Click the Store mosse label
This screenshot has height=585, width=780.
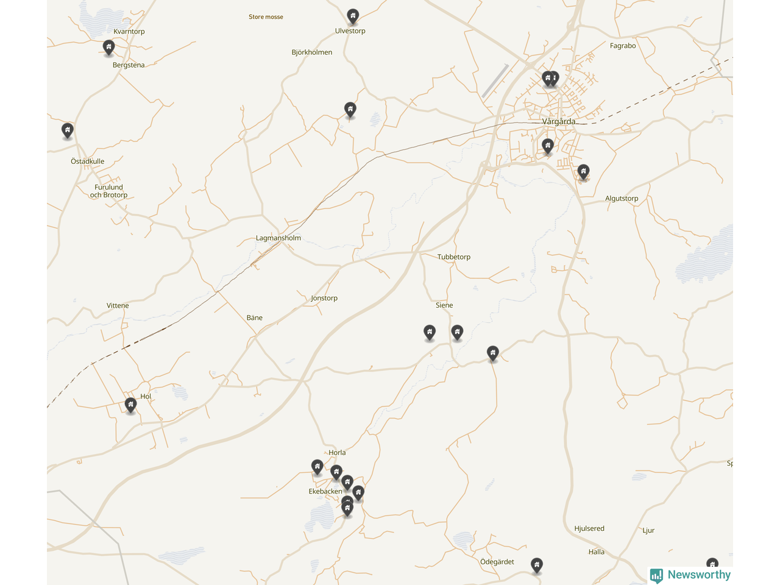(x=266, y=17)
